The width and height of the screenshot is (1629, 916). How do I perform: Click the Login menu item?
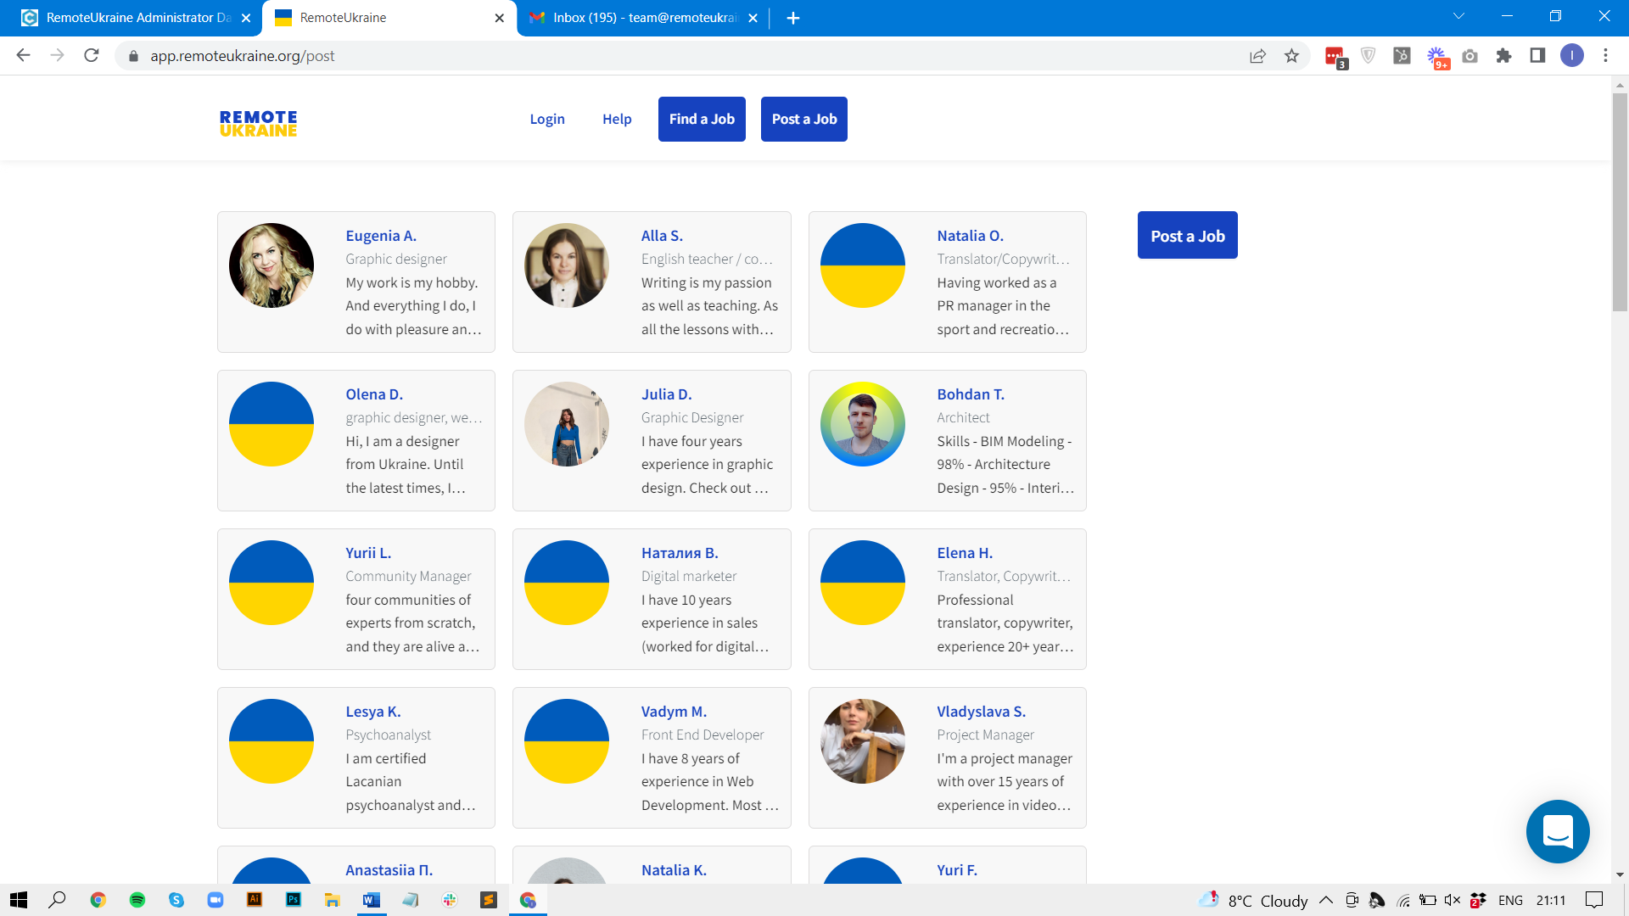click(x=547, y=119)
